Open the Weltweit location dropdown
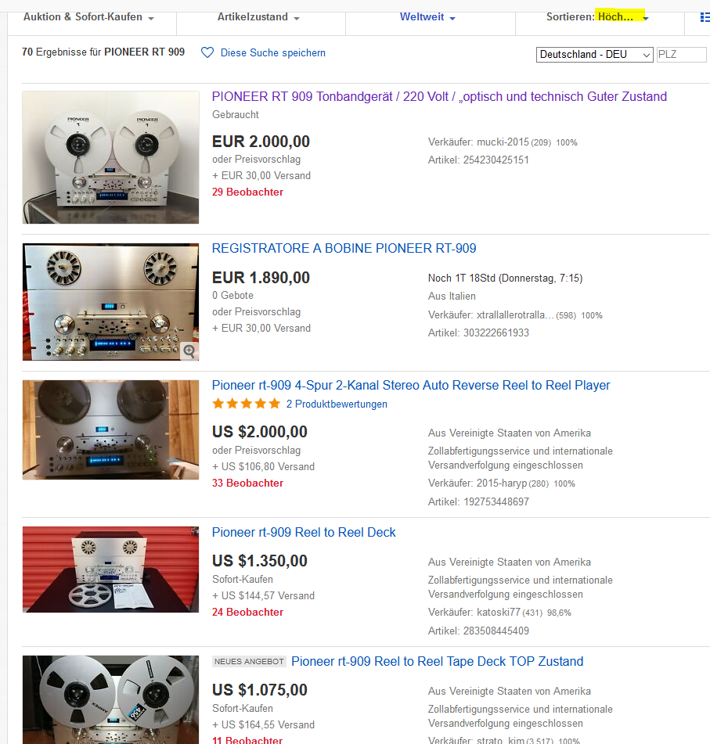 pos(427,17)
